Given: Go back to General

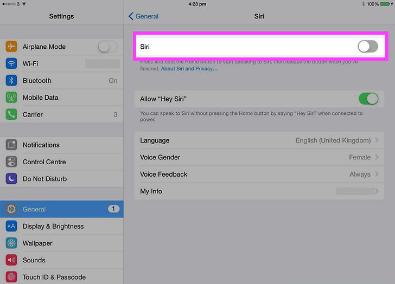Looking at the screenshot, I should click(x=143, y=16).
